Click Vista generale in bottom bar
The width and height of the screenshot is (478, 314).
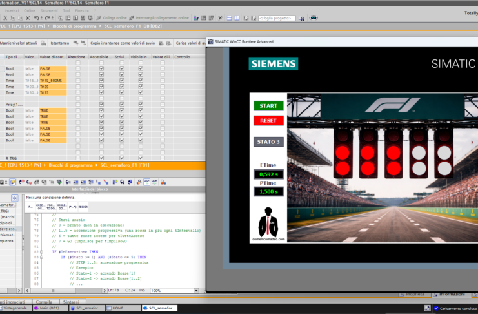coord(15,308)
